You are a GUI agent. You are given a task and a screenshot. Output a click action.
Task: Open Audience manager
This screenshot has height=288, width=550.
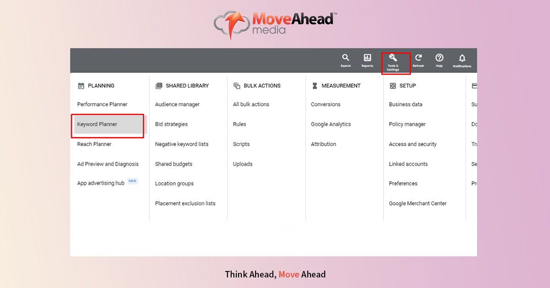tap(177, 104)
